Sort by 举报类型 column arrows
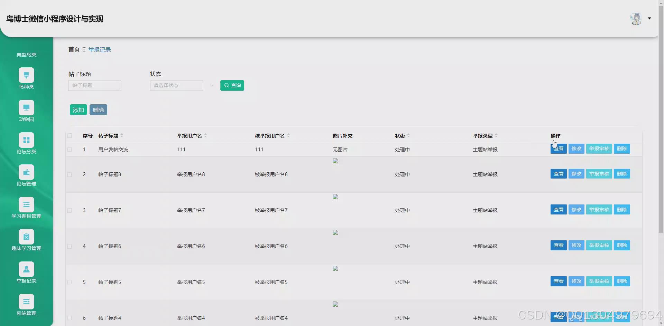This screenshot has width=664, height=326. tap(496, 135)
